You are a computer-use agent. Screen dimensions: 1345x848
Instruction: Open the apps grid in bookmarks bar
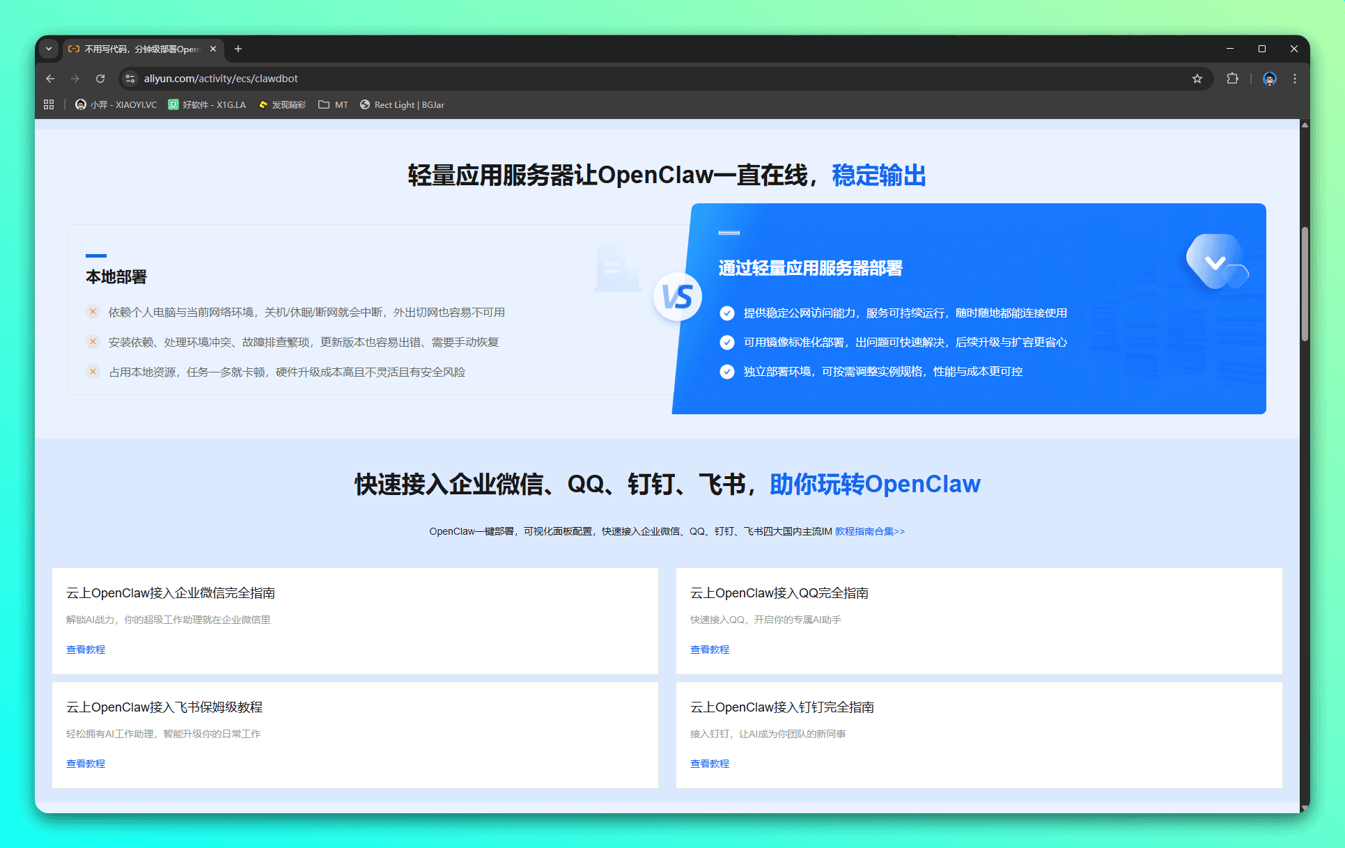click(x=49, y=104)
